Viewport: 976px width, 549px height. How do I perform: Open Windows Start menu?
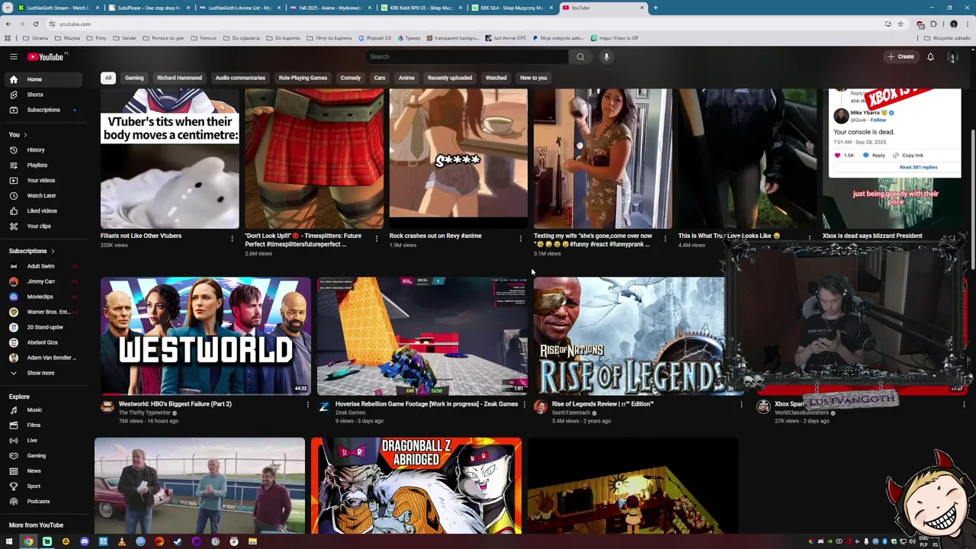pos(10,542)
